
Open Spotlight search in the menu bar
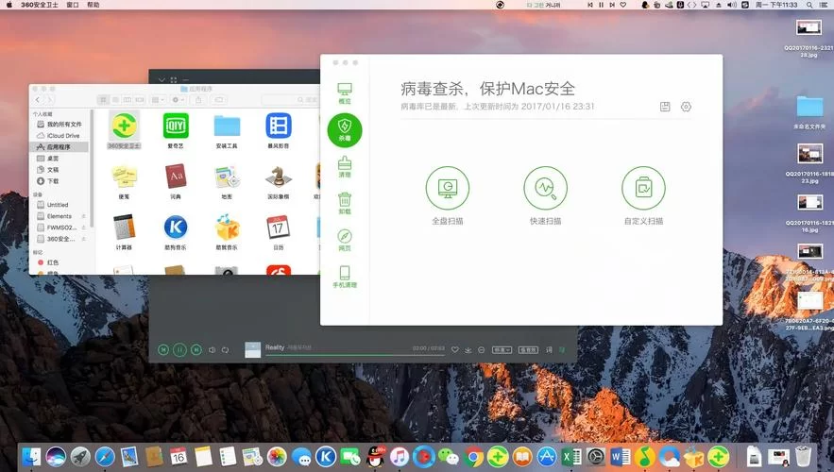pos(809,5)
